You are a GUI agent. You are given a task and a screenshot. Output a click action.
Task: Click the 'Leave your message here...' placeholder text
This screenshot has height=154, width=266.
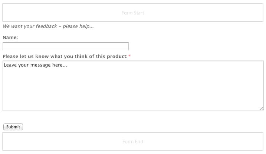pyautogui.click(x=36, y=65)
